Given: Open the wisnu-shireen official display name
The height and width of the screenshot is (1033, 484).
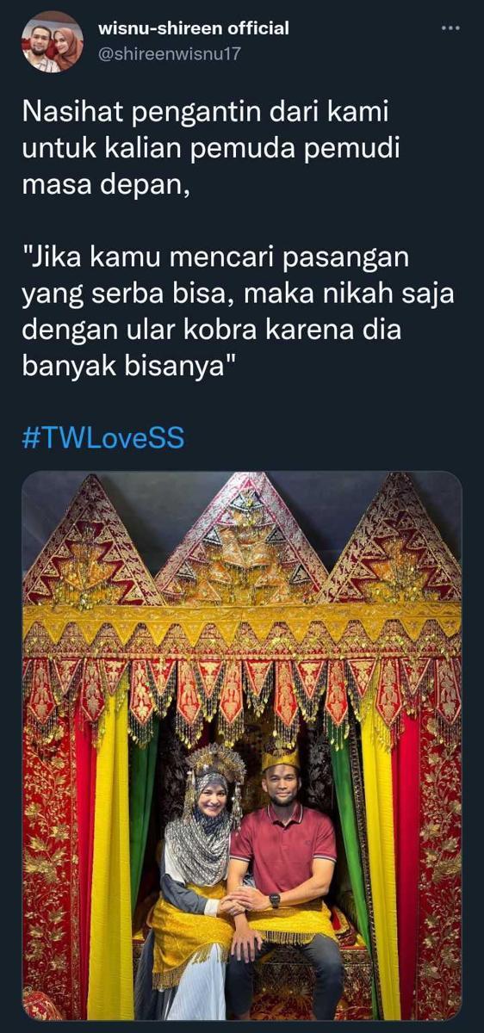Looking at the screenshot, I should (194, 28).
